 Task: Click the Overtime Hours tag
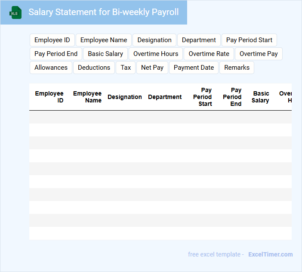[156, 54]
